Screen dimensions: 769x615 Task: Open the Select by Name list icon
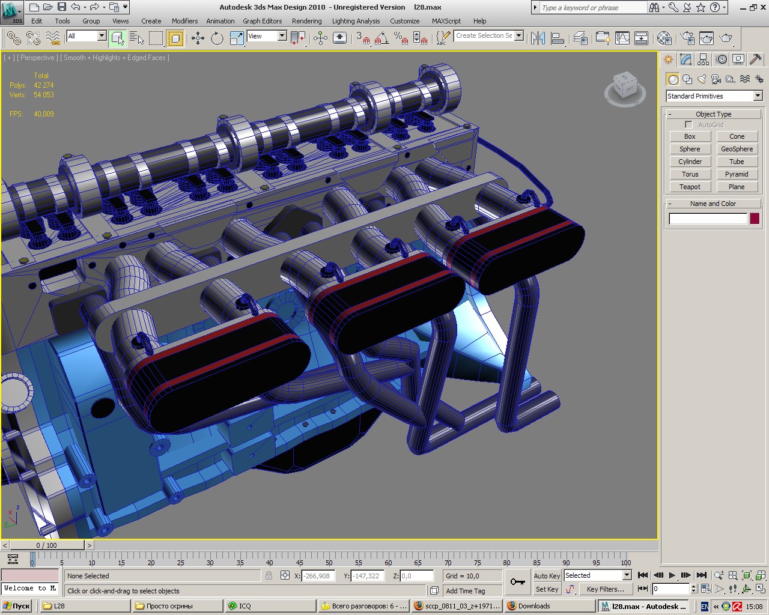click(137, 38)
